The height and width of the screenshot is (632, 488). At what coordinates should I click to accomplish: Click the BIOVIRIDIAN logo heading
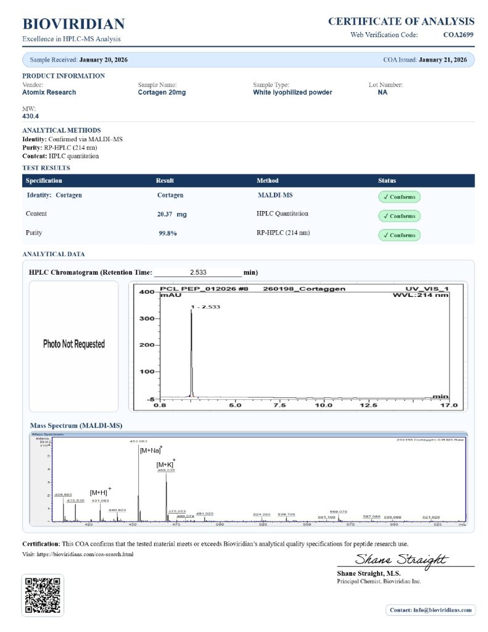tap(73, 24)
